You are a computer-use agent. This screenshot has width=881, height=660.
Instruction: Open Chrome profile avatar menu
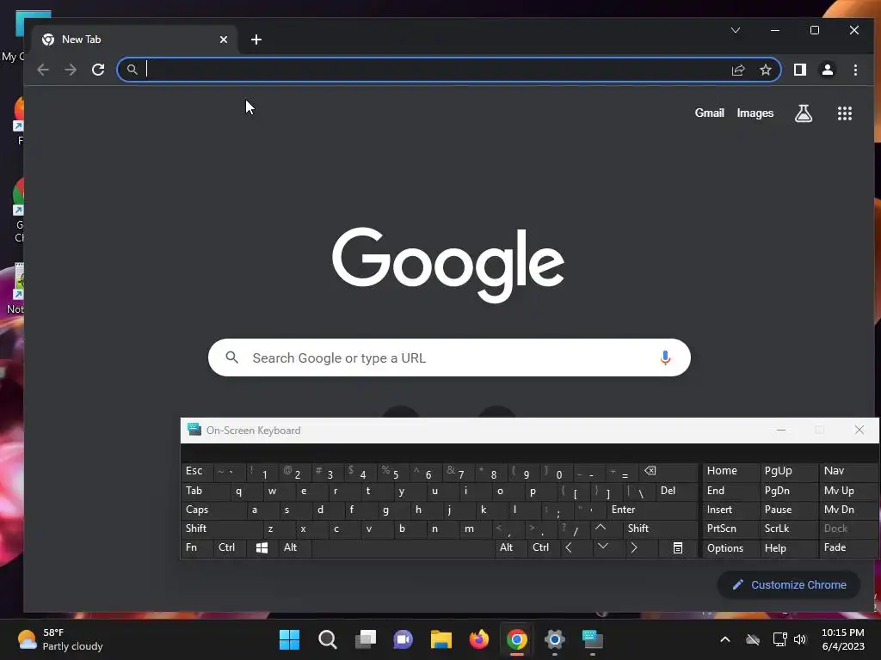828,70
